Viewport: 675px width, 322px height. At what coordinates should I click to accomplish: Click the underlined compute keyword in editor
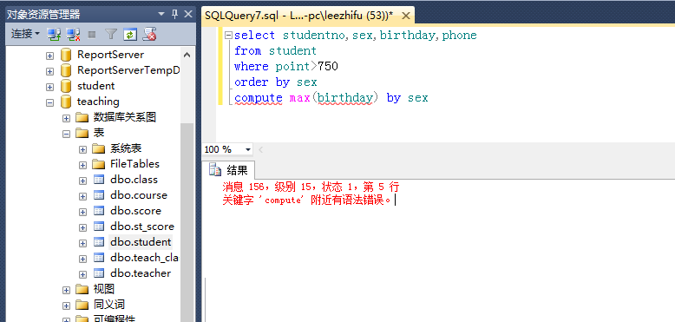click(x=259, y=98)
